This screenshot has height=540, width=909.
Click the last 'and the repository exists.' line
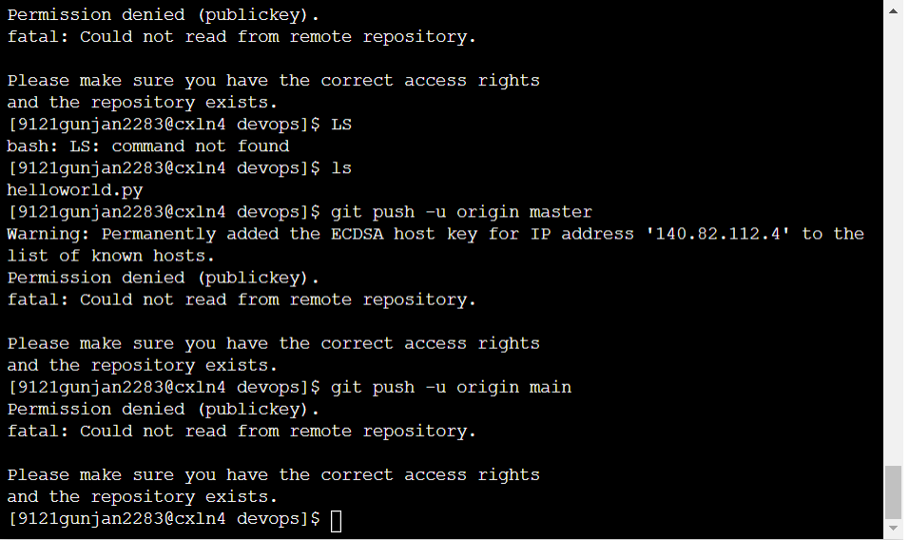[x=142, y=497]
